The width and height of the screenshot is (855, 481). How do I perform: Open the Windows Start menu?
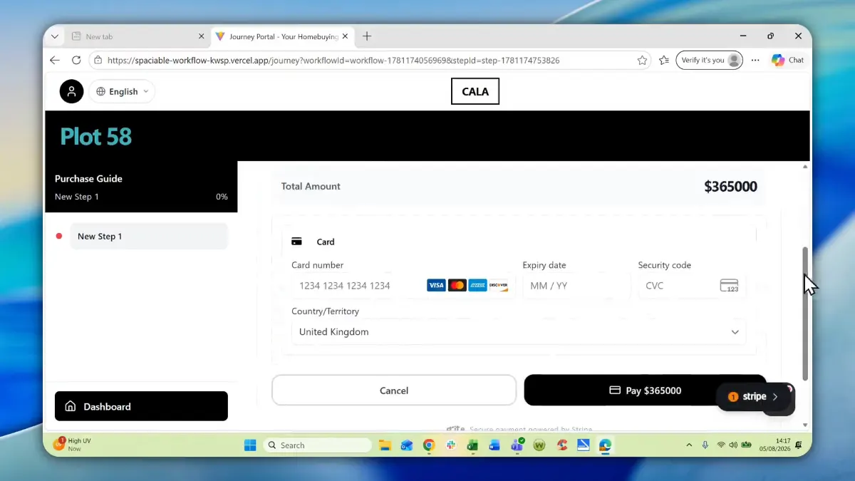250,445
